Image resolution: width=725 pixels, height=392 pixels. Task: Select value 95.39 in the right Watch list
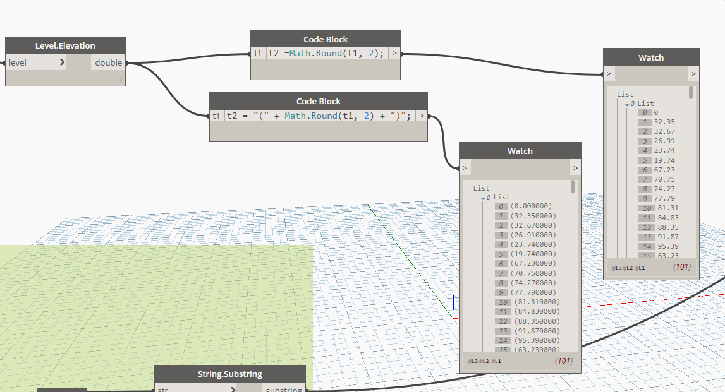[x=668, y=246]
